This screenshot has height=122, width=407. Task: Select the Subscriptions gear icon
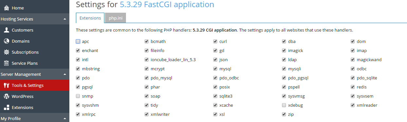[6, 52]
